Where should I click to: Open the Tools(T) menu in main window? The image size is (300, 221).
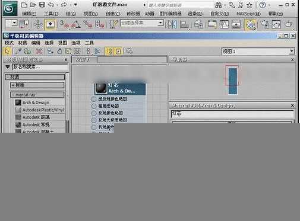[51, 14]
